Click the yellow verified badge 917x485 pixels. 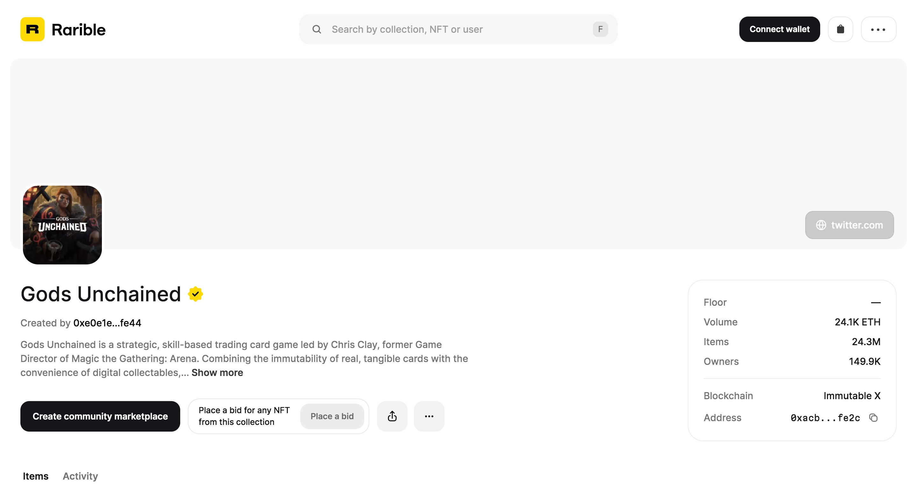click(195, 294)
